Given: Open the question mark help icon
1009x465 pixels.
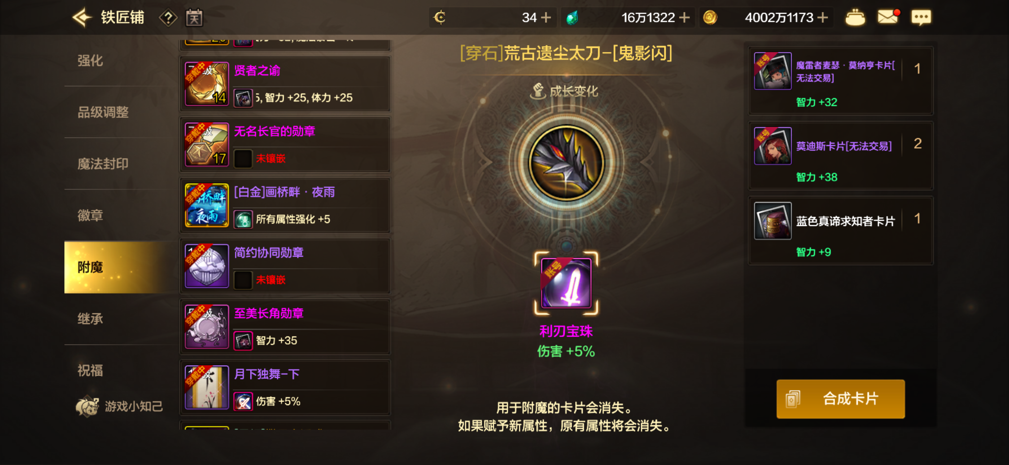Looking at the screenshot, I should pyautogui.click(x=168, y=18).
